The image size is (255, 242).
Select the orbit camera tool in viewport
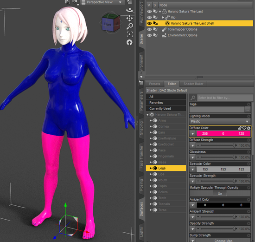129,10
